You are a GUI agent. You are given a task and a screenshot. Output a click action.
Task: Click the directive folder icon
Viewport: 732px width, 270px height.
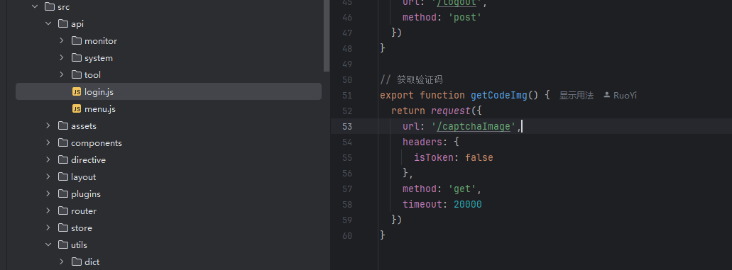point(63,160)
